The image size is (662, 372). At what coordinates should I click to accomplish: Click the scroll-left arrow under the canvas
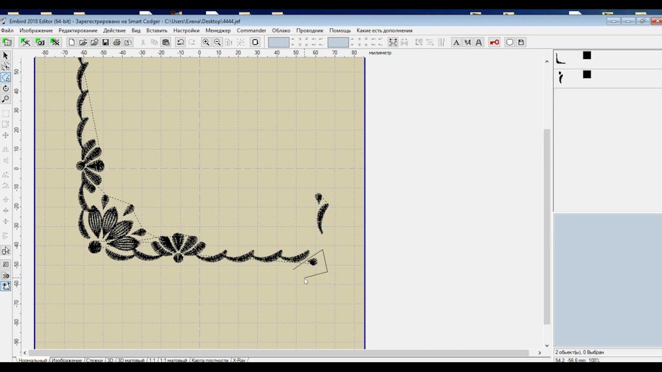click(x=24, y=353)
